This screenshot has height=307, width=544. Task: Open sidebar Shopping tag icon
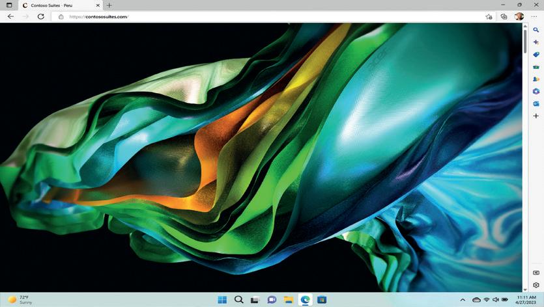[x=536, y=55]
